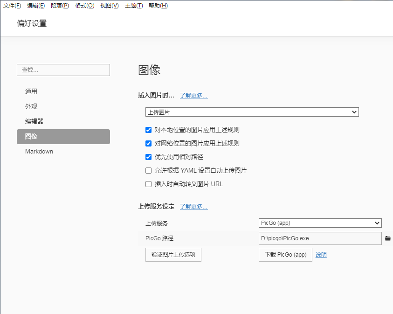Viewport: 393px width, 314px height.
Task: Select Markdown in preferences sidebar
Action: [x=63, y=151]
